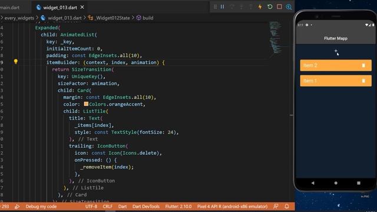Click the child: ListTile( line
377x212 pixels.
tap(86, 111)
